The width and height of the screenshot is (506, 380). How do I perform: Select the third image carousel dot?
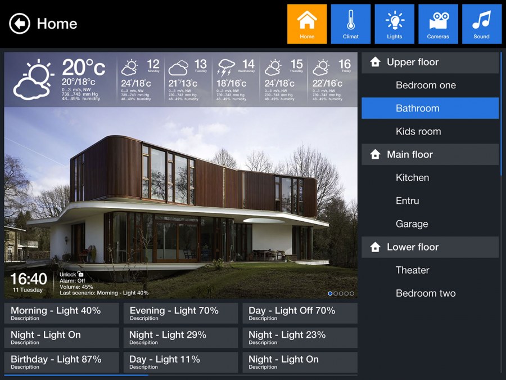click(341, 293)
